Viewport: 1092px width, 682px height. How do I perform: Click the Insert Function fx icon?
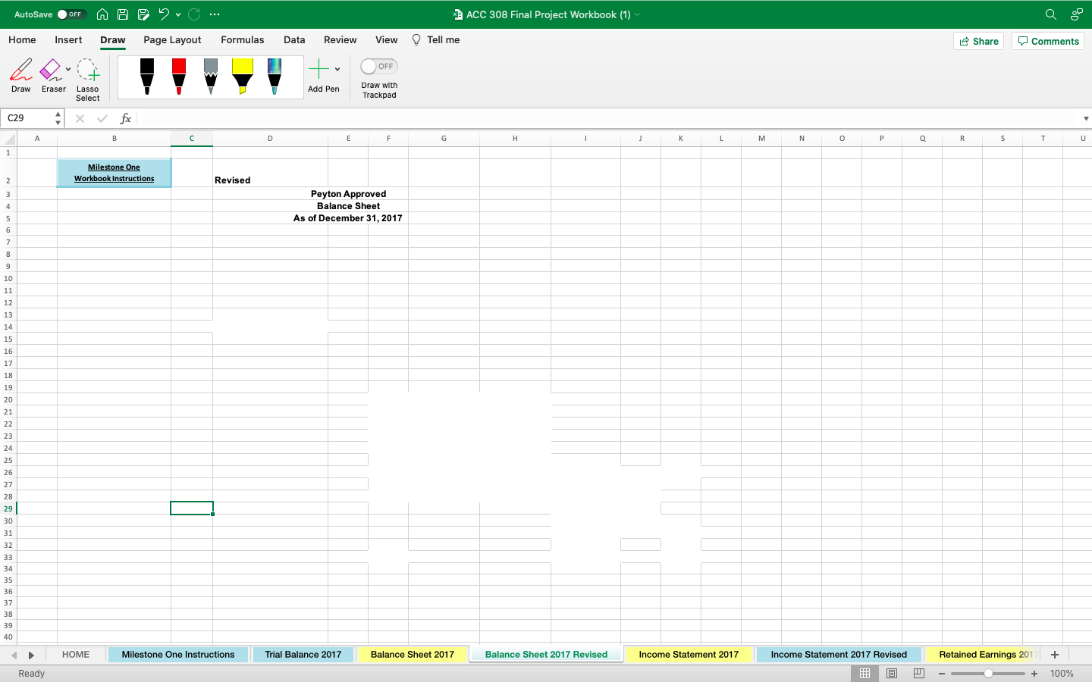(126, 118)
